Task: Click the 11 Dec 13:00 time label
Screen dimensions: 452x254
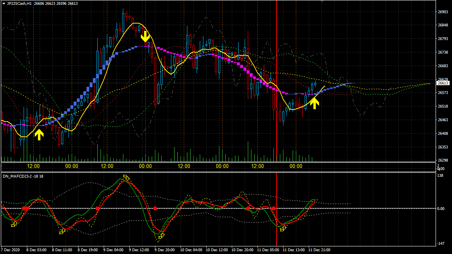Action: point(293,250)
